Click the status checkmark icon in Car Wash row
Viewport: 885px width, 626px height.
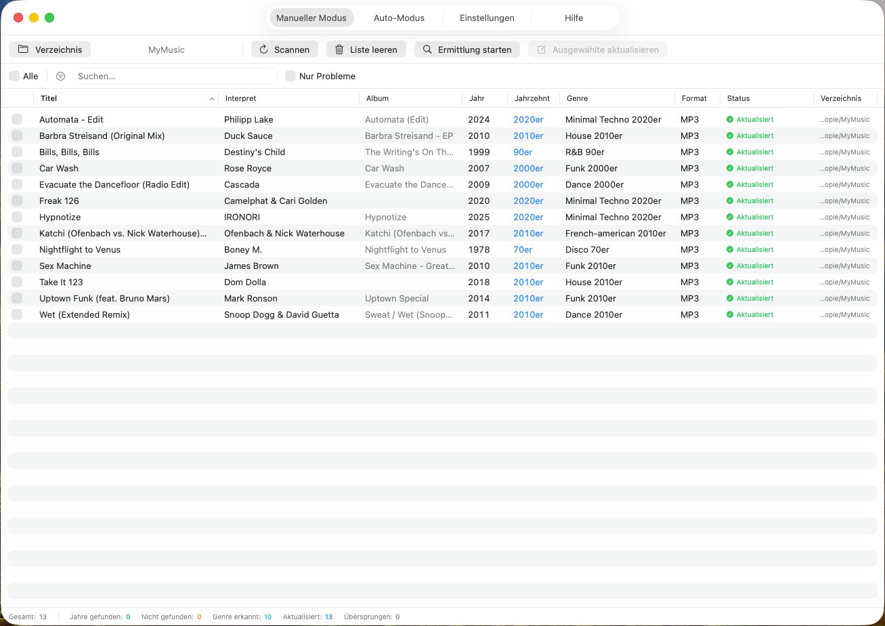click(729, 169)
